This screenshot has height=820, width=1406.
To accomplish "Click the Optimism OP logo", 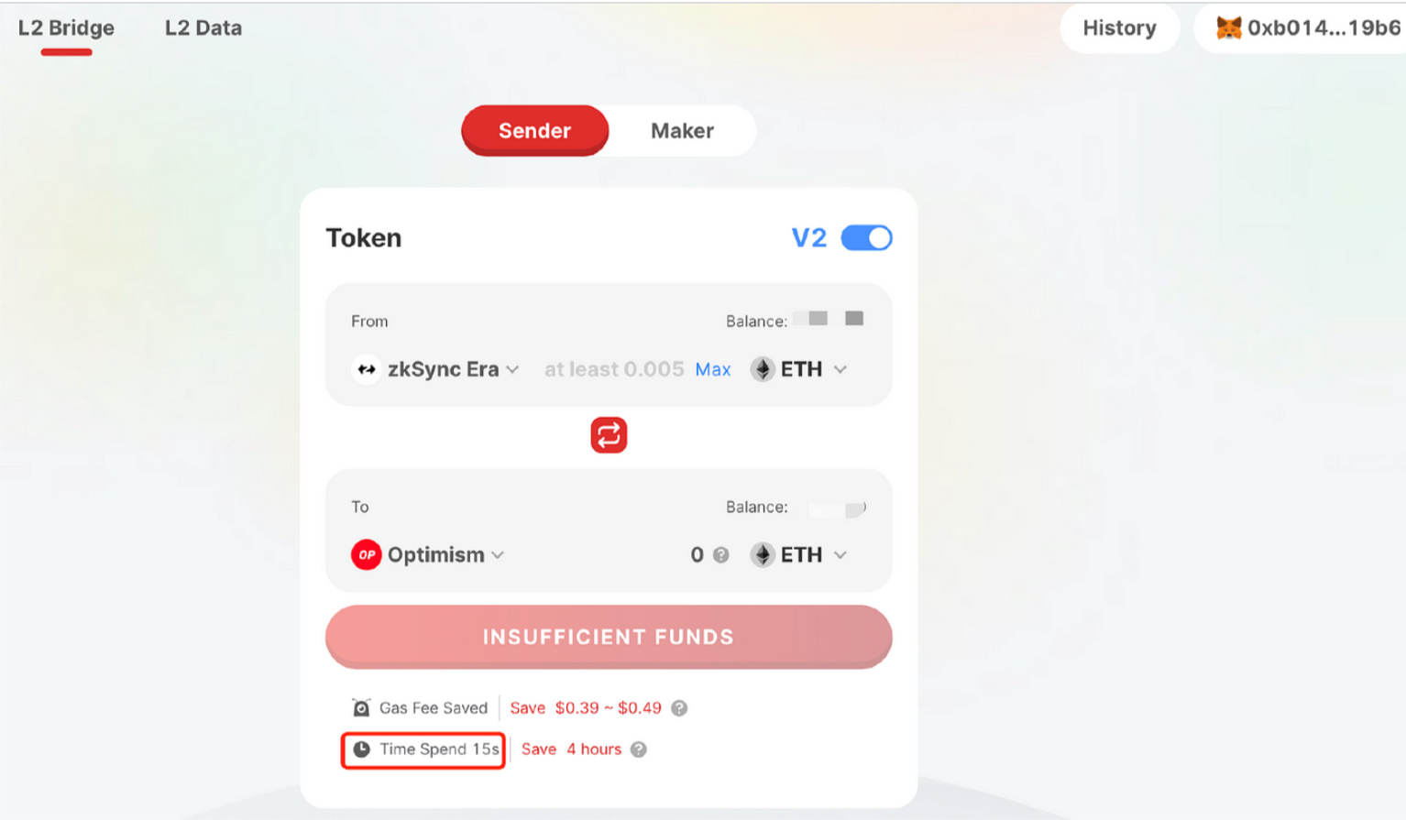I will click(x=367, y=555).
